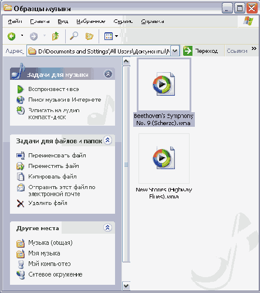Collapse the Other Places panel
This screenshot has width=260, height=293.
tap(107, 227)
